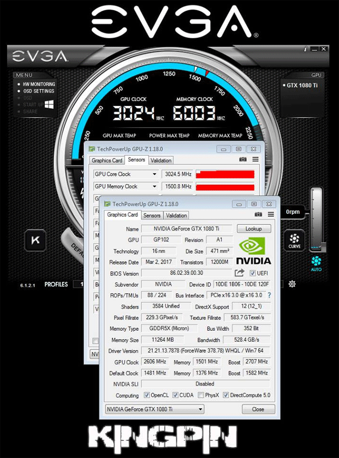
Task: Switch to Graphics Card tab in front GPU-Z window
Action: tap(123, 215)
